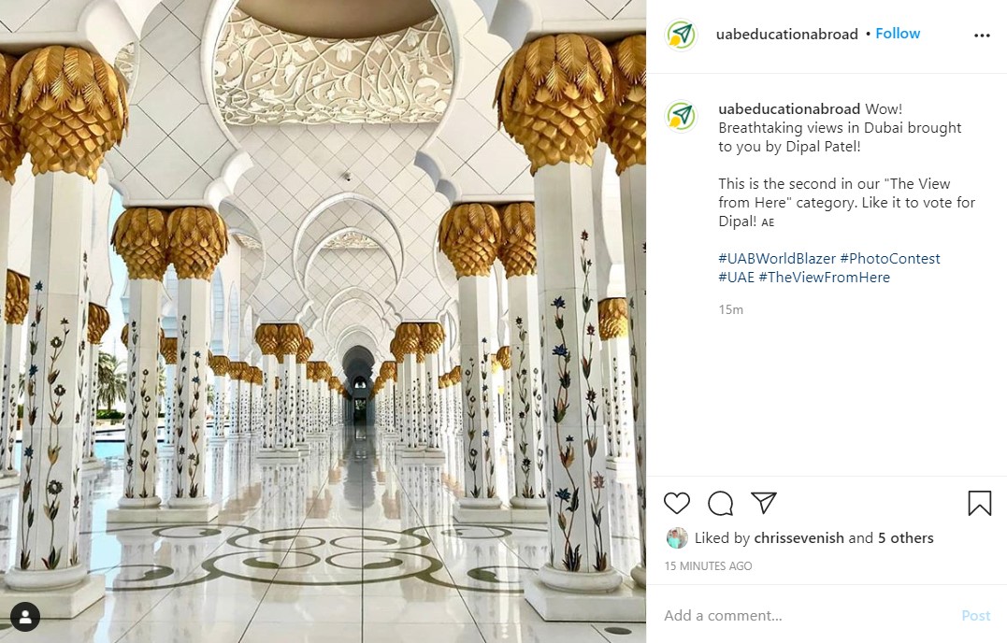Image resolution: width=1007 pixels, height=643 pixels.
Task: Share the post via paper plane icon
Action: (x=764, y=504)
